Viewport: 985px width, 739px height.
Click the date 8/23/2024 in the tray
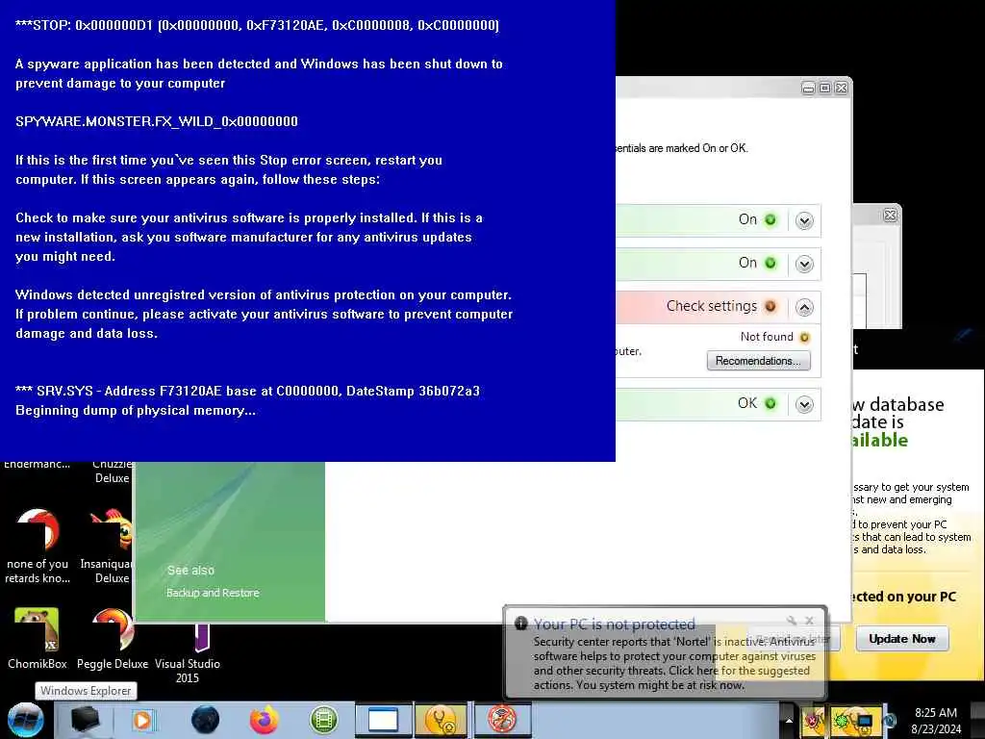pos(935,729)
